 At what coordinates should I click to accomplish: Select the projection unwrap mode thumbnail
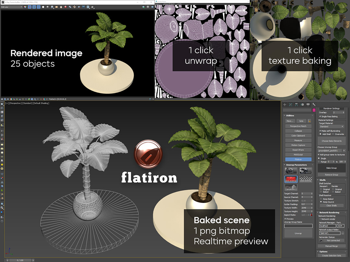point(291,187)
